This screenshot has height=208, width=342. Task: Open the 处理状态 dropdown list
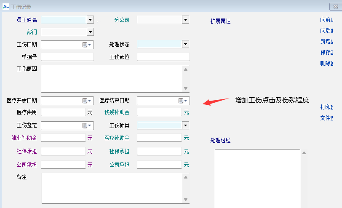185,44
